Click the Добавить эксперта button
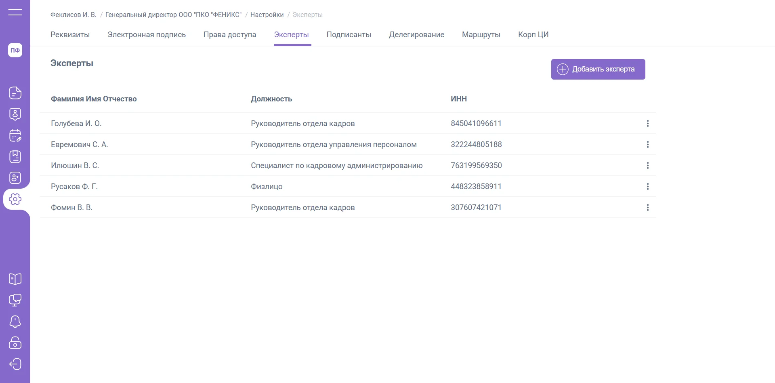775x383 pixels. (x=598, y=69)
